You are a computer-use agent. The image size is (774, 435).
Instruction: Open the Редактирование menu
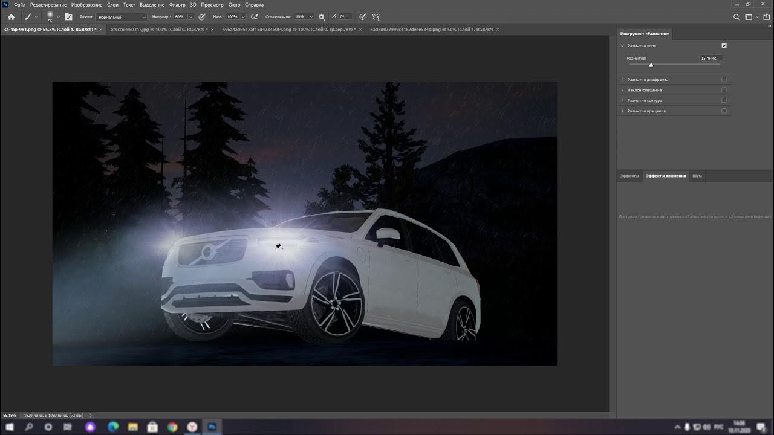click(48, 5)
